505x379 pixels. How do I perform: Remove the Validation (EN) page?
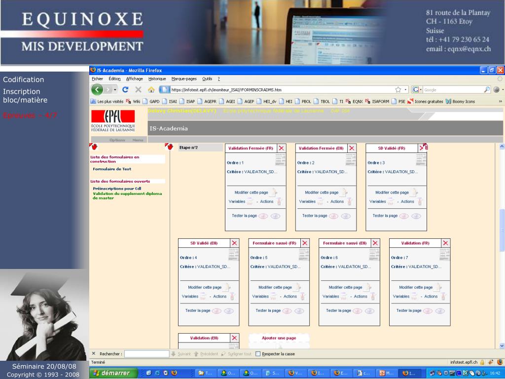234,338
